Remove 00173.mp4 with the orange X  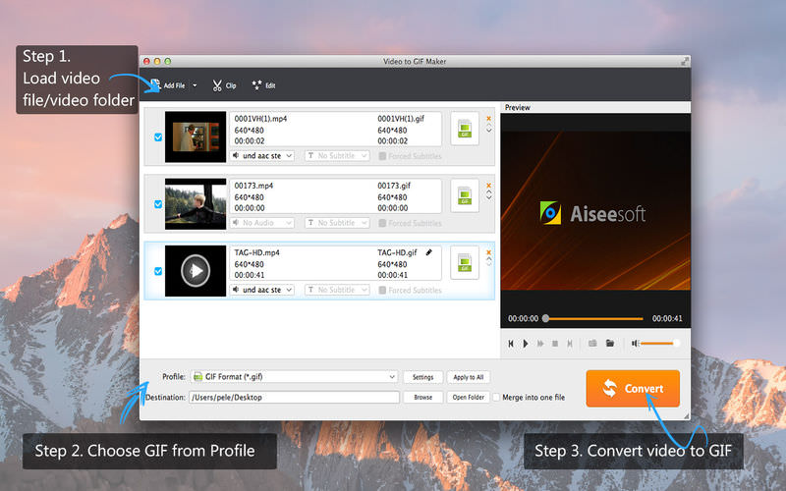coord(488,186)
